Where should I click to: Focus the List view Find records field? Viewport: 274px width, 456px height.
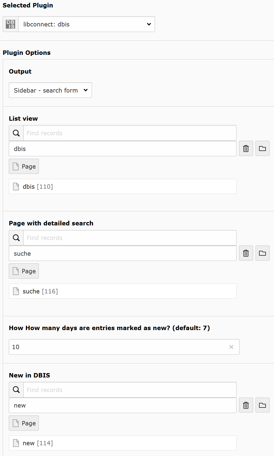130,133
